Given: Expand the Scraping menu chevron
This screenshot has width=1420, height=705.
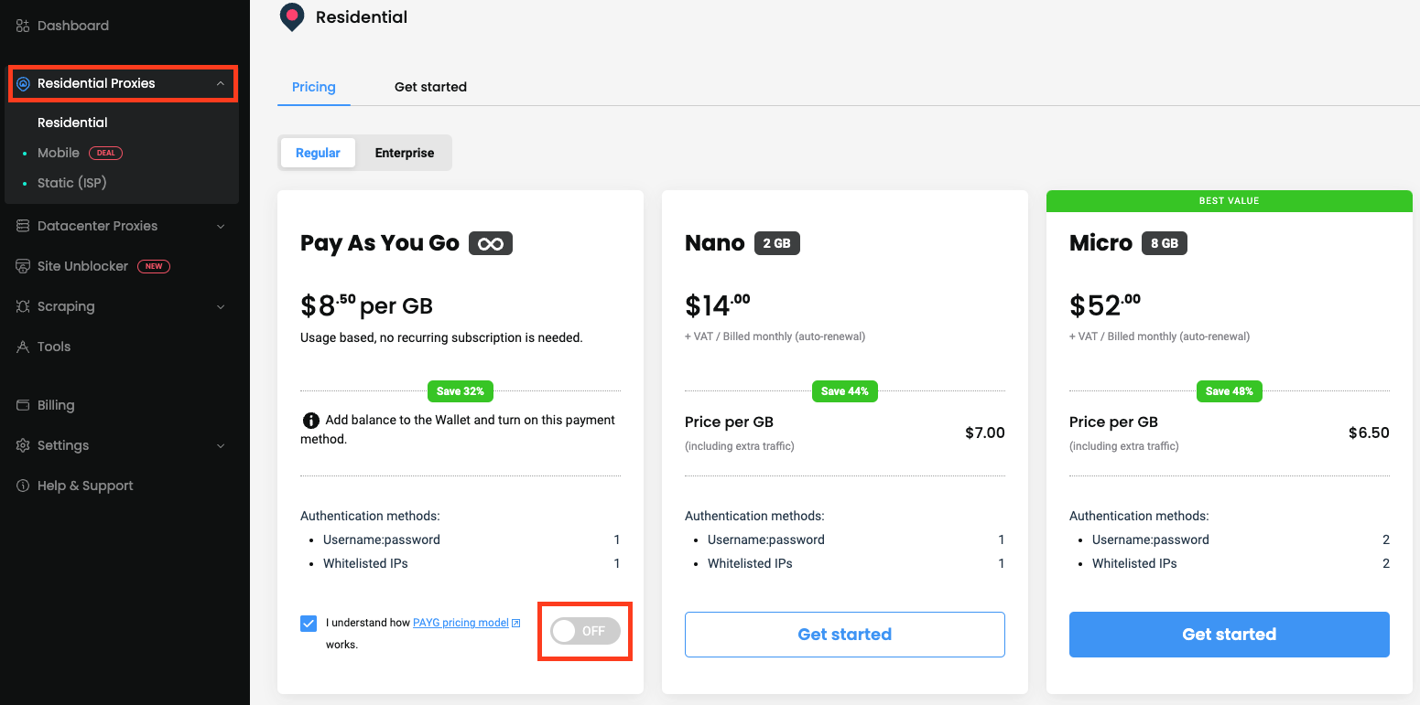Looking at the screenshot, I should [x=220, y=306].
